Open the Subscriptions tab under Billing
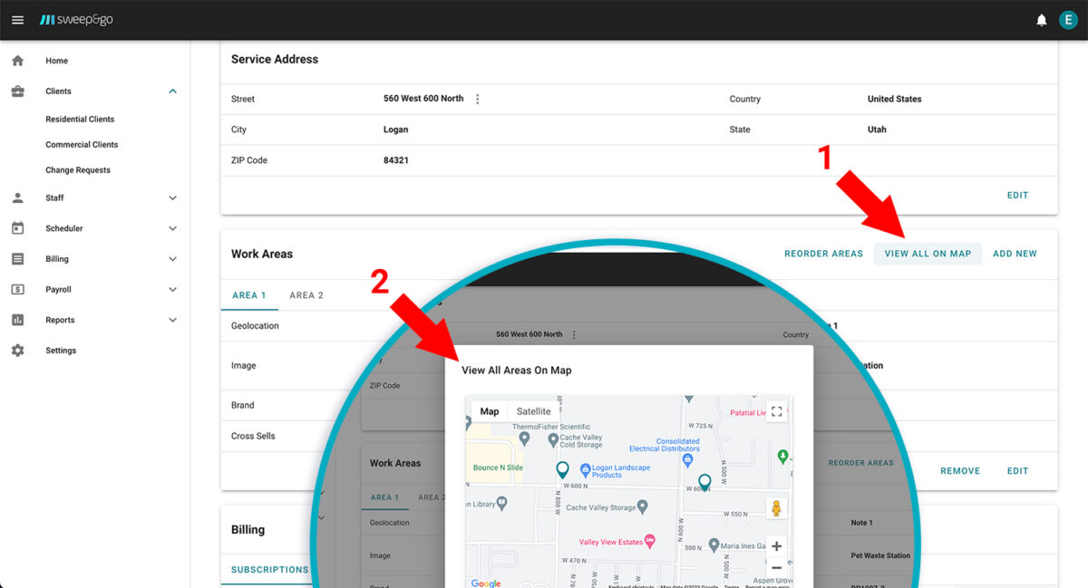Image resolution: width=1088 pixels, height=588 pixels. tap(269, 570)
